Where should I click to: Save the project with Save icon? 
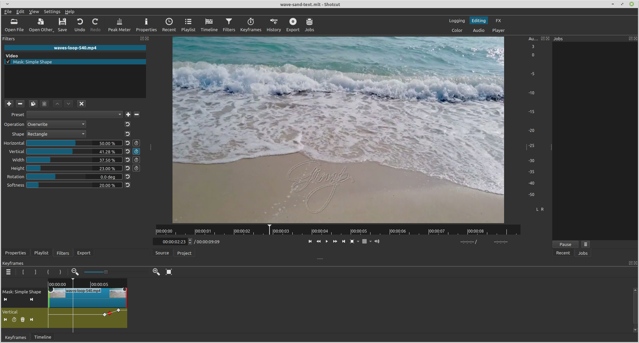[x=62, y=25]
